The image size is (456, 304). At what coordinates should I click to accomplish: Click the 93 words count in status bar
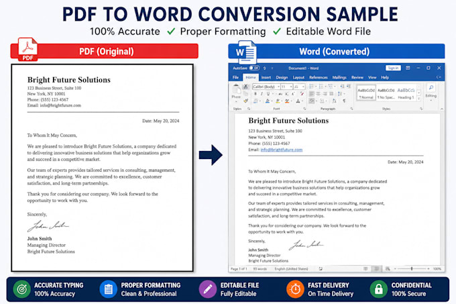260,269
